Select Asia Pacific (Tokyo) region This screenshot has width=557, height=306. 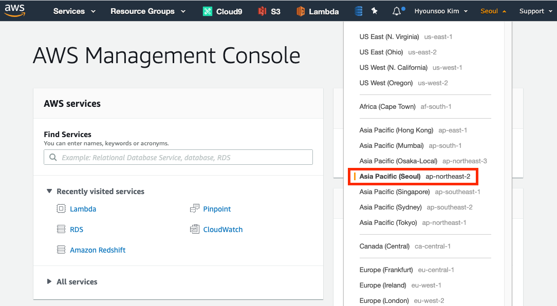[x=413, y=223]
